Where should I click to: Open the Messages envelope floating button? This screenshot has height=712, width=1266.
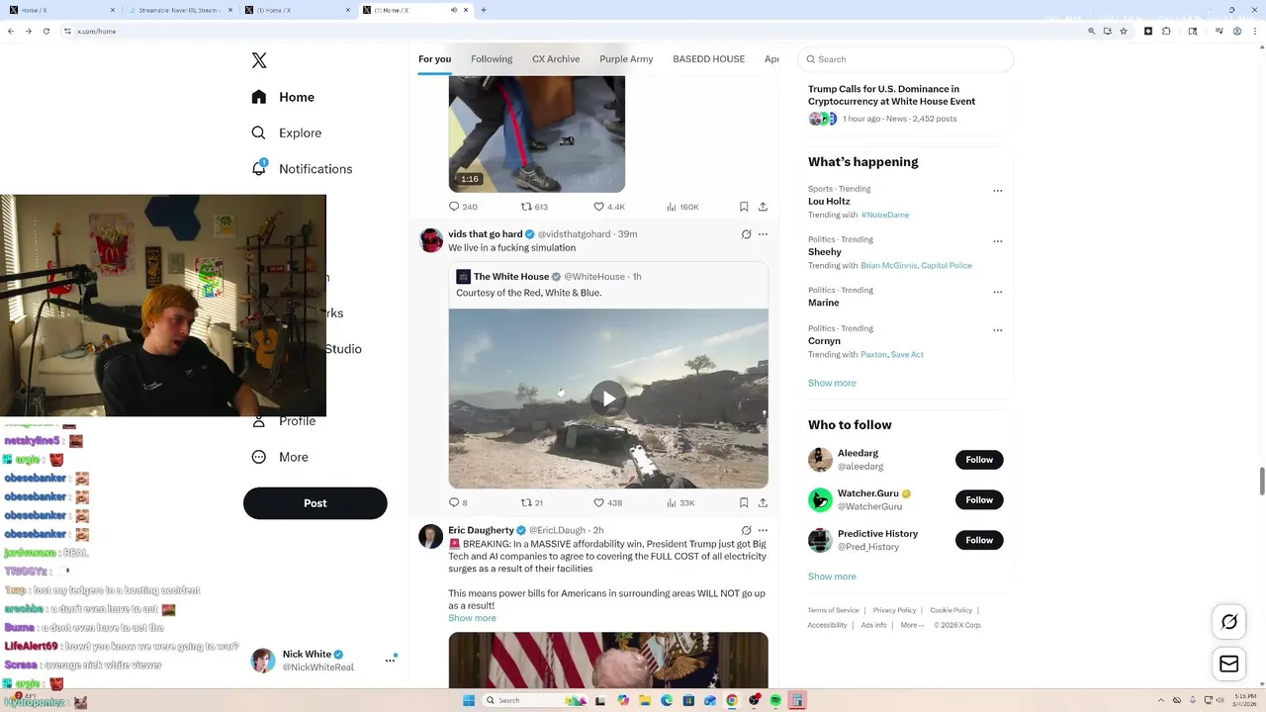tap(1229, 665)
